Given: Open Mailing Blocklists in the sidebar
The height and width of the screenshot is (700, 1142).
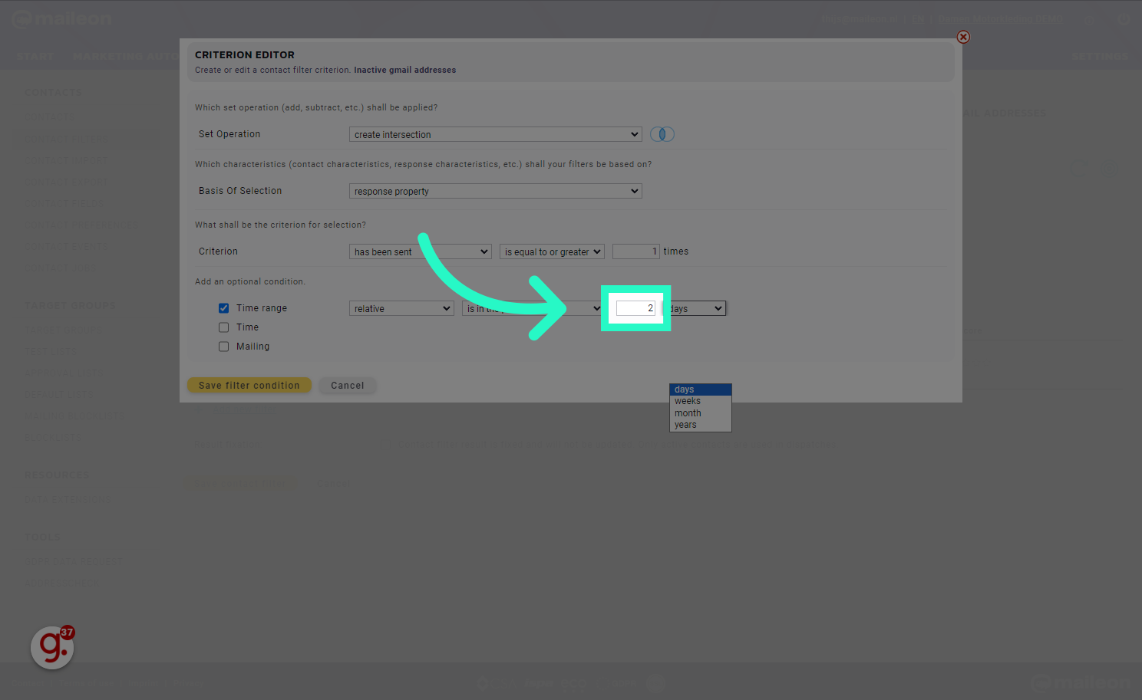Looking at the screenshot, I should click(73, 416).
